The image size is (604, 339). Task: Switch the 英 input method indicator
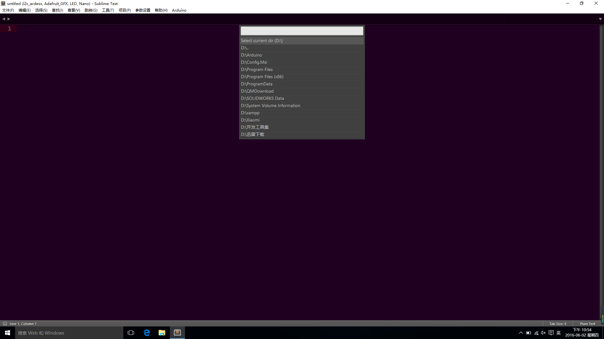(559, 333)
